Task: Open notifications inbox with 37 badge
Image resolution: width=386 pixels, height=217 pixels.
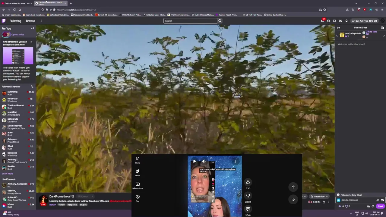Action: 322,21
